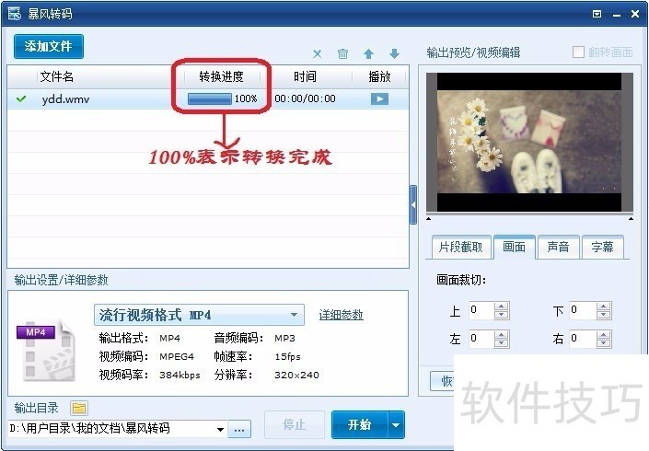Screen dimensions: 649x451
Task: Click the 开始 start button
Action: pyautogui.click(x=359, y=424)
